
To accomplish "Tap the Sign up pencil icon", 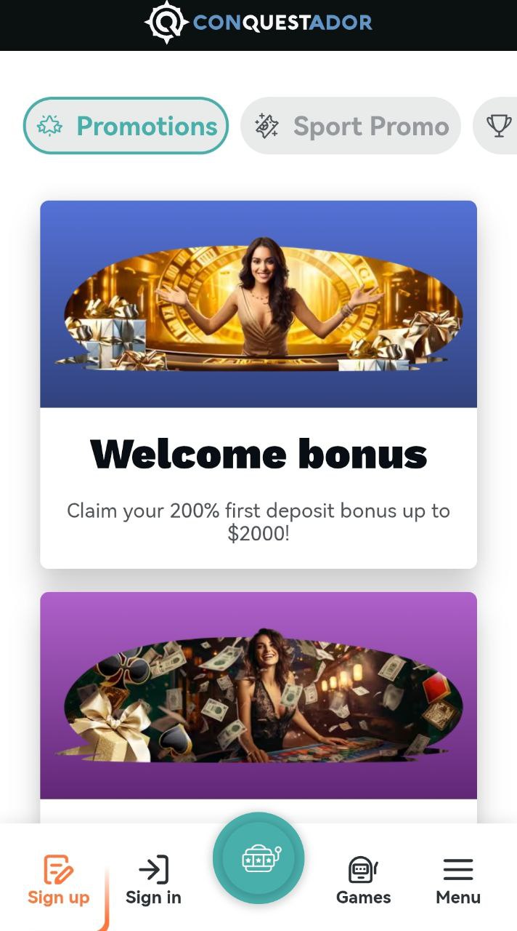I will [58, 869].
